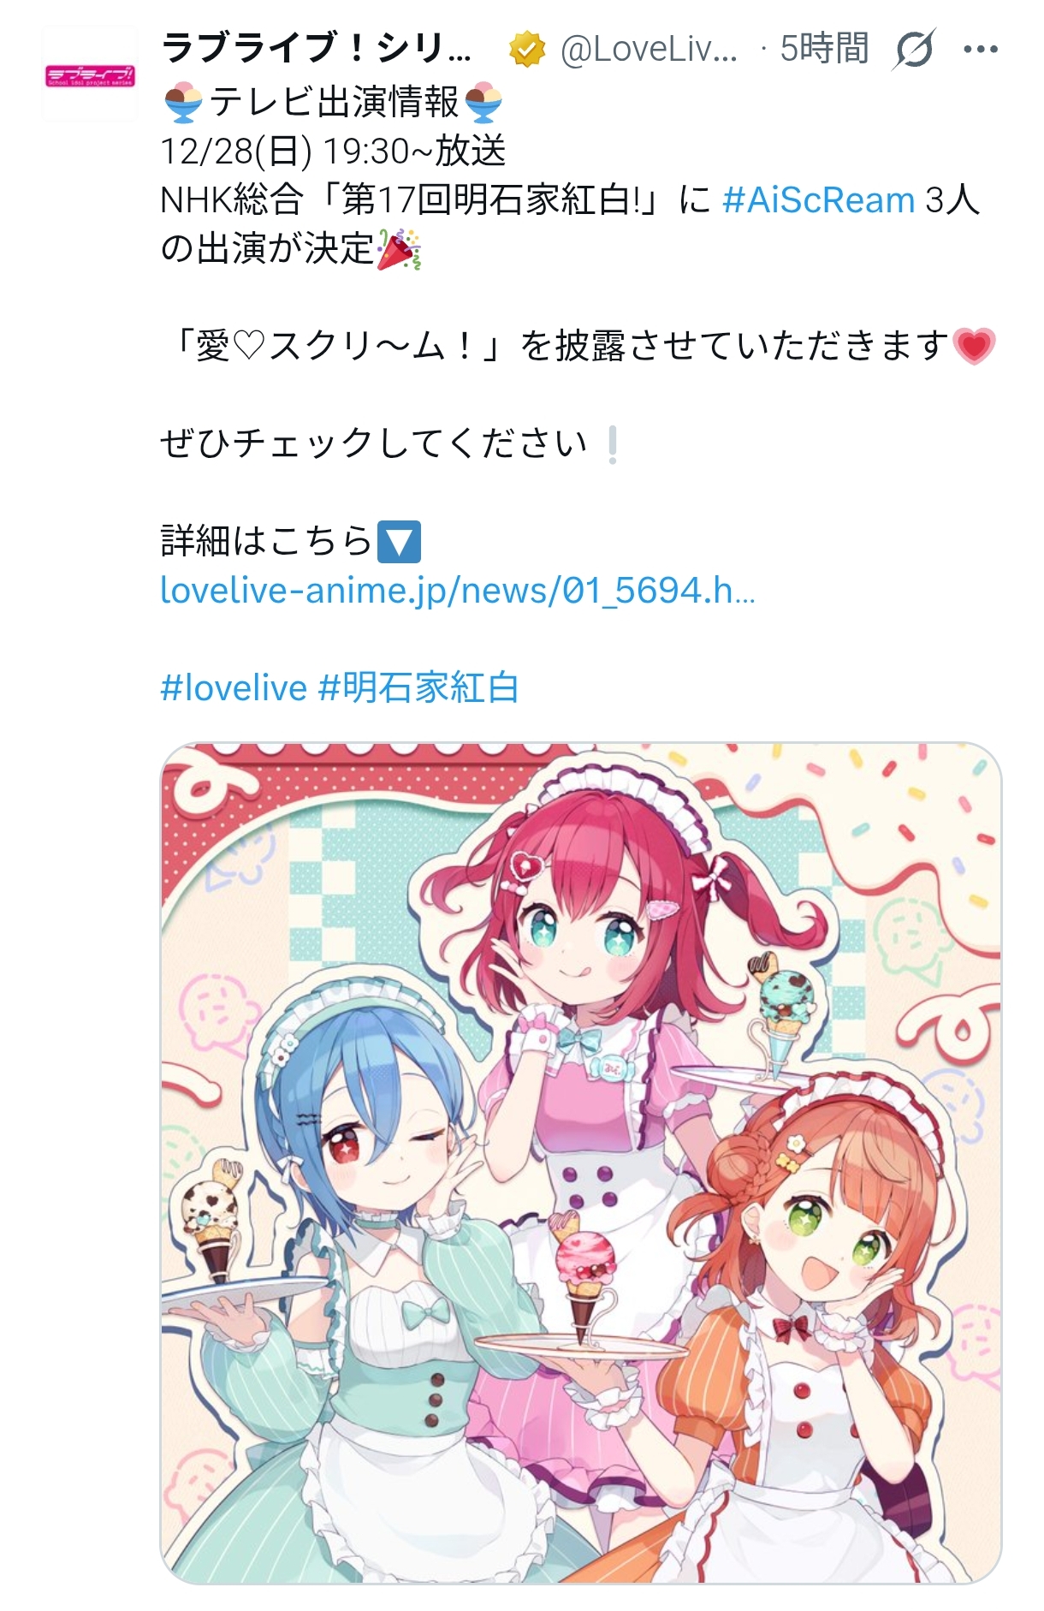Image resolution: width=1044 pixels, height=1611 pixels.
Task: Click the 5時間 post timestamp
Action: coord(824,49)
